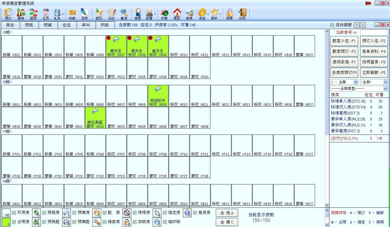Click the 全 选 A button

coord(227,213)
